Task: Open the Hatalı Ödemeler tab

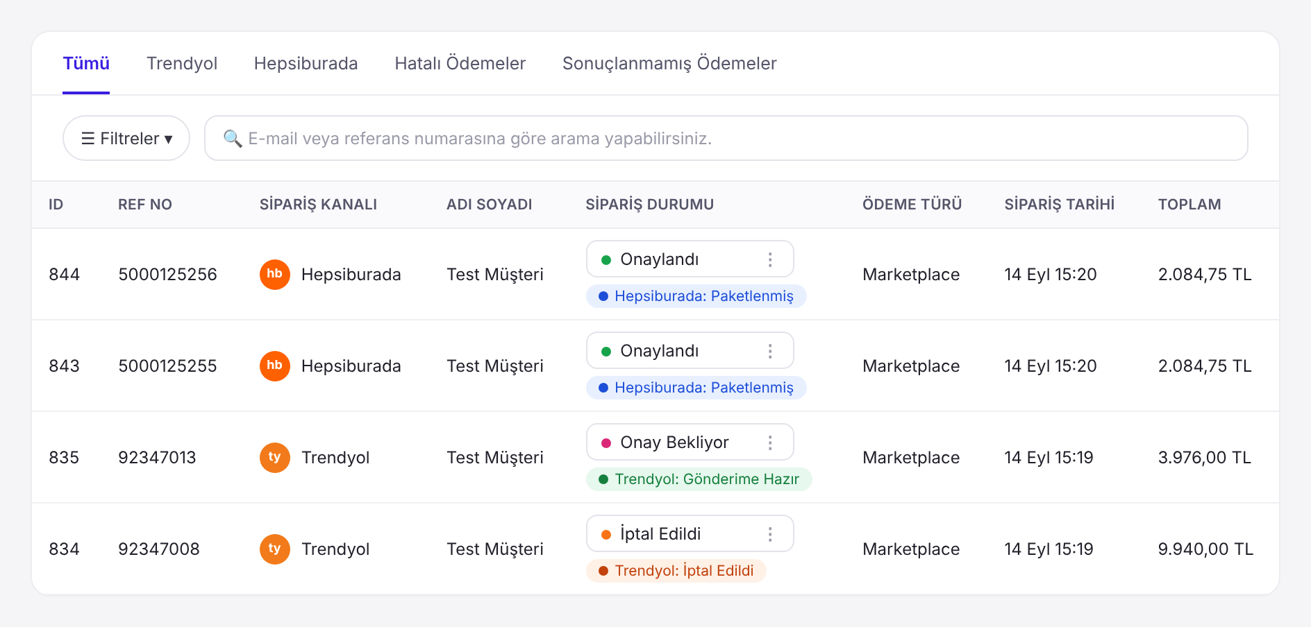Action: click(460, 63)
